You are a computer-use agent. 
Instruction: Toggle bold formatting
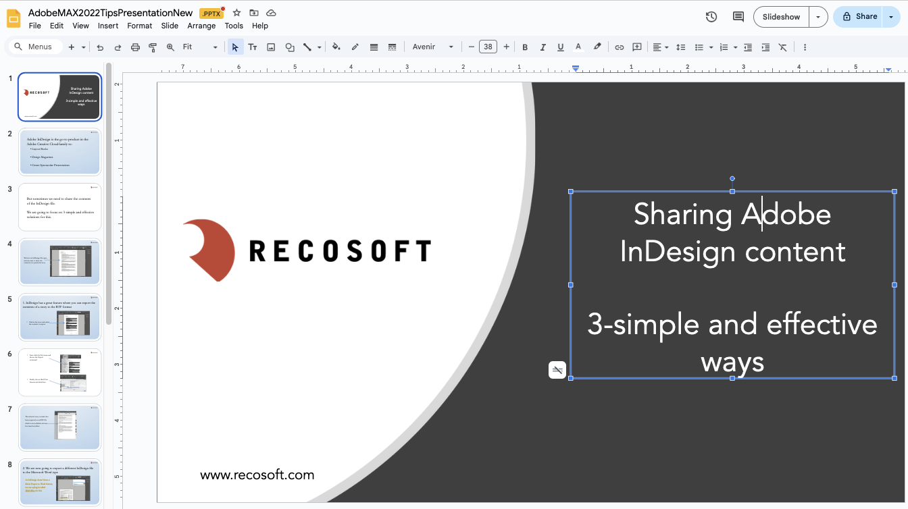click(525, 47)
